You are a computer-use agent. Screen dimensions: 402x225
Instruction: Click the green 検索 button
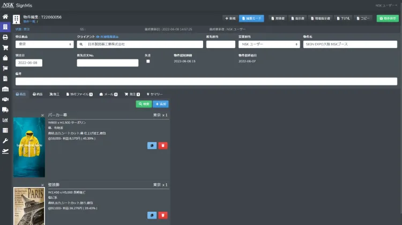pyautogui.click(x=143, y=104)
